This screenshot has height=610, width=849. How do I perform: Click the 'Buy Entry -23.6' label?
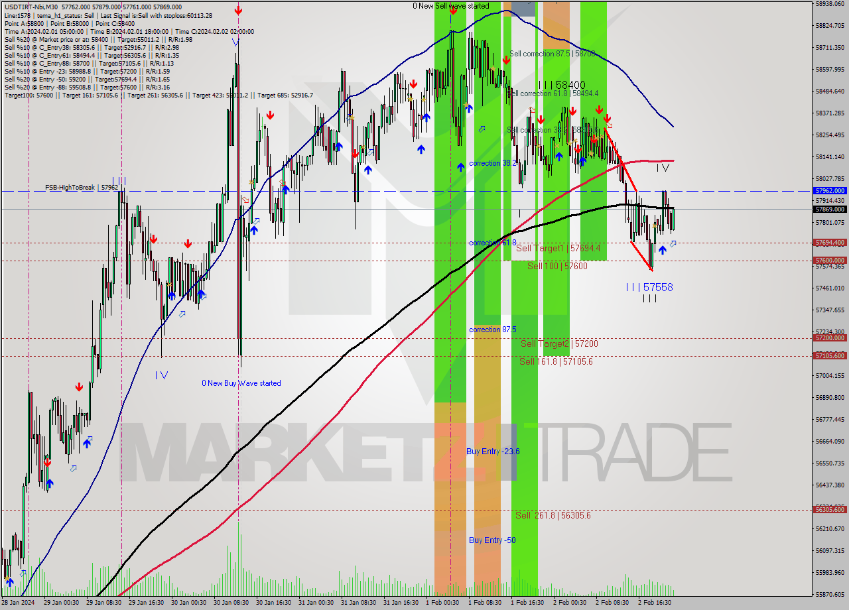(493, 452)
